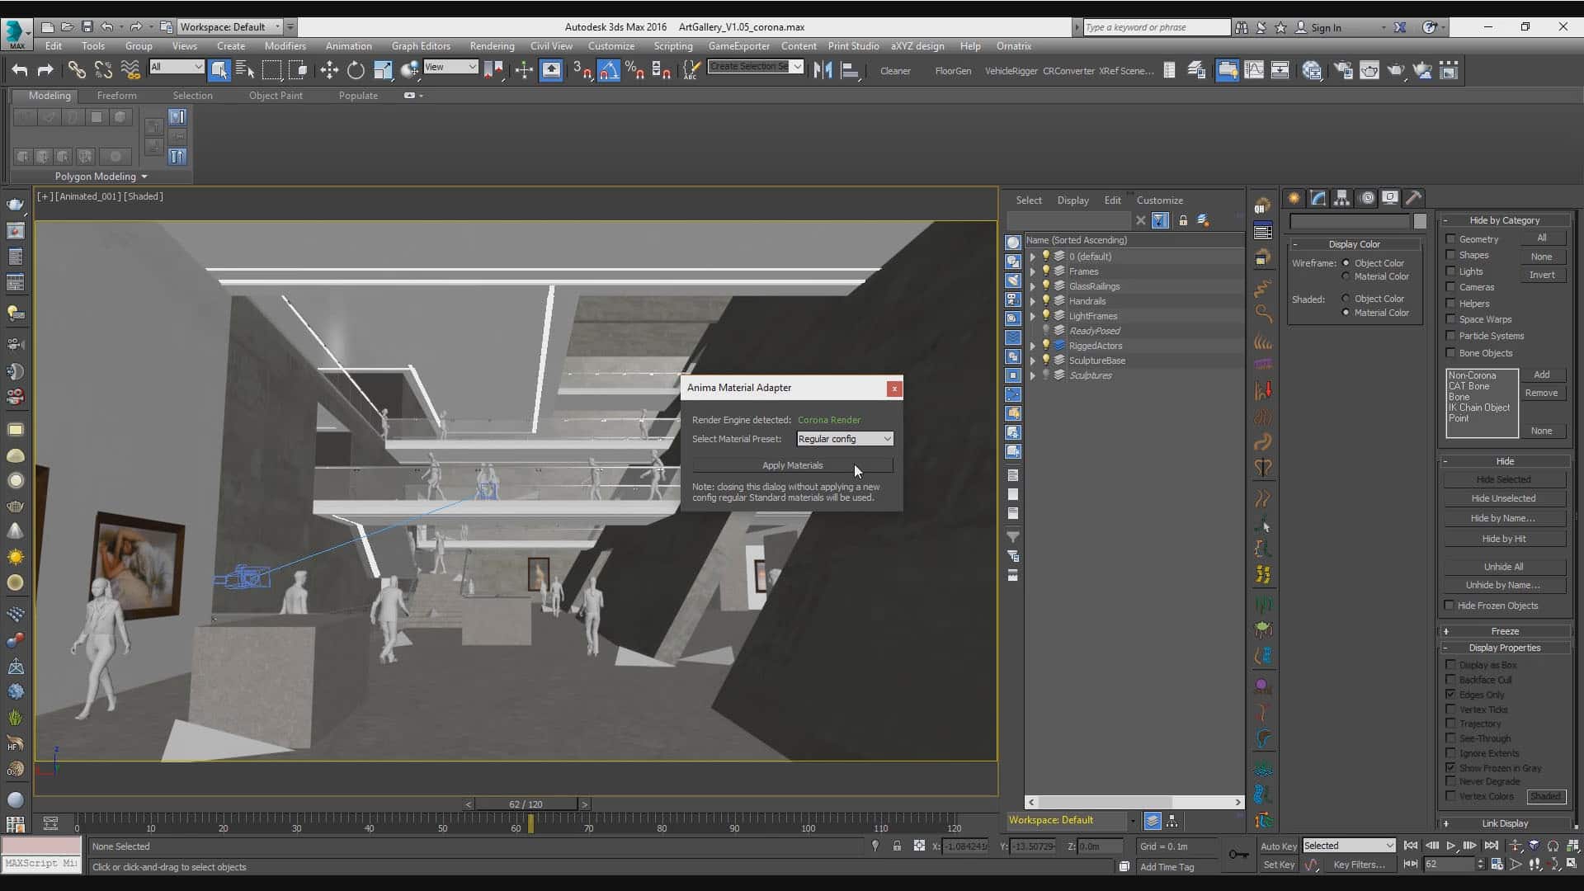Enable the Lights hide category checkbox

[1450, 271]
